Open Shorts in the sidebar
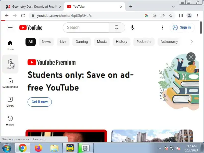The image size is (204, 153). 10,64
